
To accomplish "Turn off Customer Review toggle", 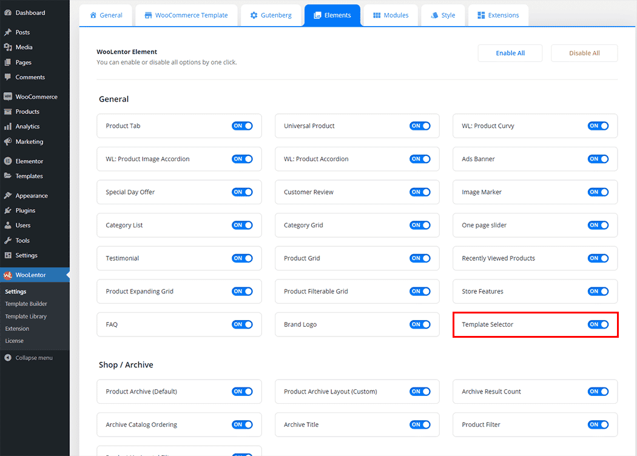I will pos(420,192).
